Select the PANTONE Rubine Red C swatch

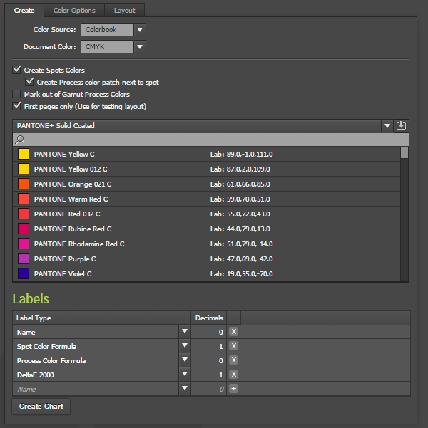pyautogui.click(x=24, y=229)
